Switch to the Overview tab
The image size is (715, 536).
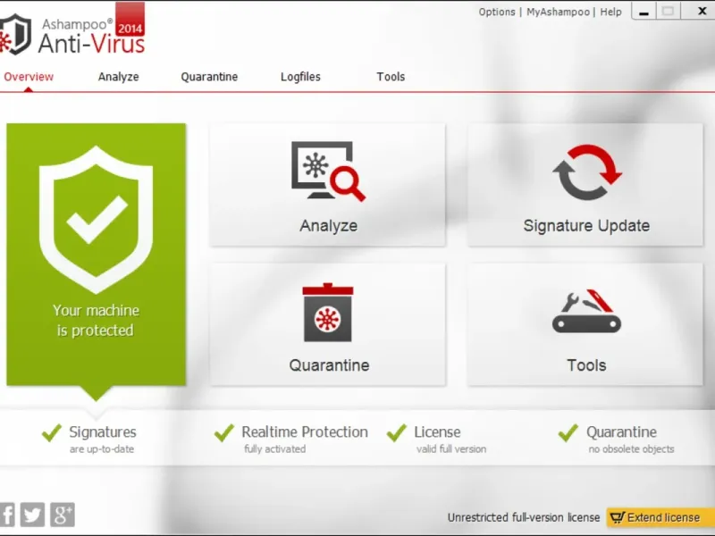point(29,77)
